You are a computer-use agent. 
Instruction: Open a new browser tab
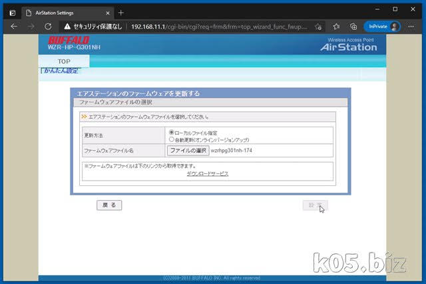[x=121, y=13]
